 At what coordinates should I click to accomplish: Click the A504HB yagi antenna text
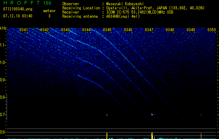pos(123,16)
